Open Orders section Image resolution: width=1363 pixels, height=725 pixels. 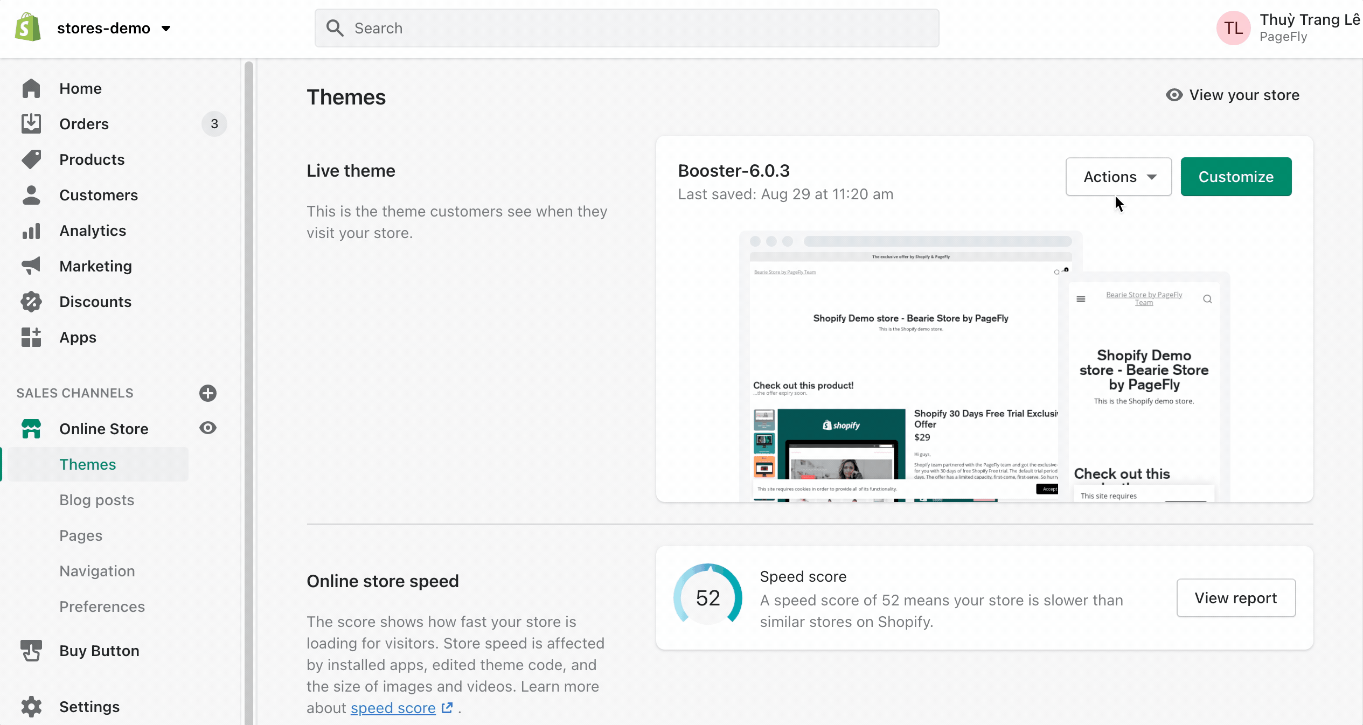[84, 124]
